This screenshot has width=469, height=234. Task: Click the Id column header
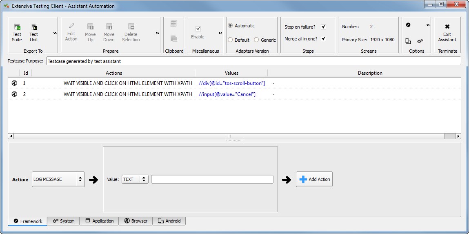26,73
